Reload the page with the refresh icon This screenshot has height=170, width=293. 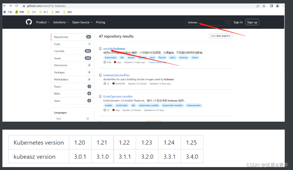tap(17, 6)
